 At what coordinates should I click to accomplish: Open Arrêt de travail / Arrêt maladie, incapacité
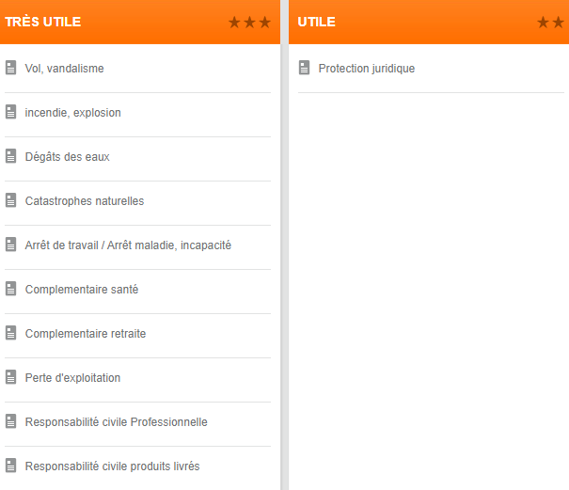pyautogui.click(x=128, y=245)
